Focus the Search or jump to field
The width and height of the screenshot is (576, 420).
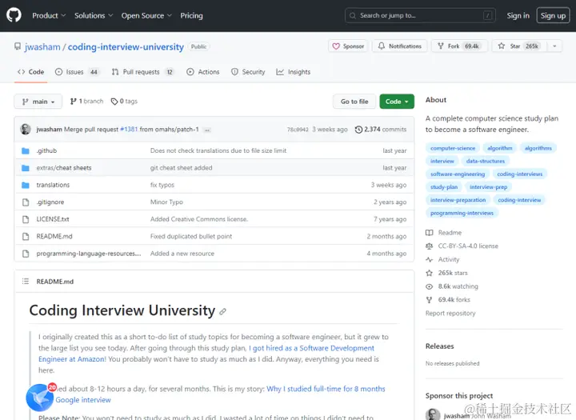pyautogui.click(x=420, y=15)
